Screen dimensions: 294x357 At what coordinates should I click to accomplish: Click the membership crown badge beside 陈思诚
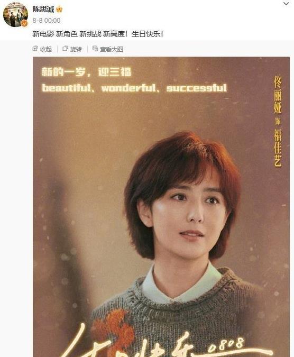pyautogui.click(x=59, y=10)
